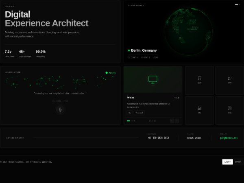Advance to the next project card
The image size is (244, 183).
click(177, 121)
